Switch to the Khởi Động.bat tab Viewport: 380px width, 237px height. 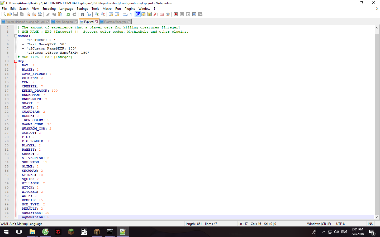coord(65,22)
